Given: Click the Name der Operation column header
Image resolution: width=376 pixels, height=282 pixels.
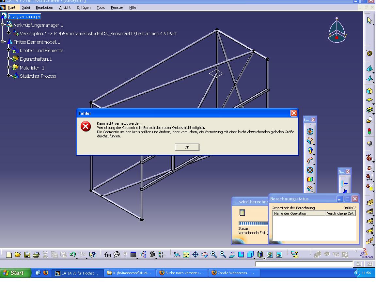Looking at the screenshot, I should [x=299, y=213].
